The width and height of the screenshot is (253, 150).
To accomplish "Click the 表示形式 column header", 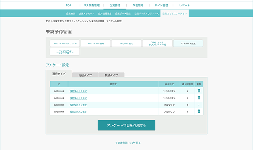I will [169, 84].
